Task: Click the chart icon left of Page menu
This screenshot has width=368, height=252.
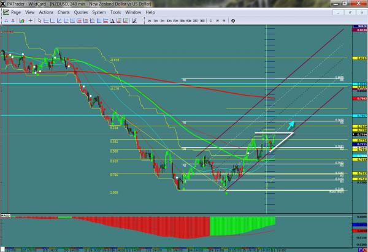Action: click(x=6, y=12)
